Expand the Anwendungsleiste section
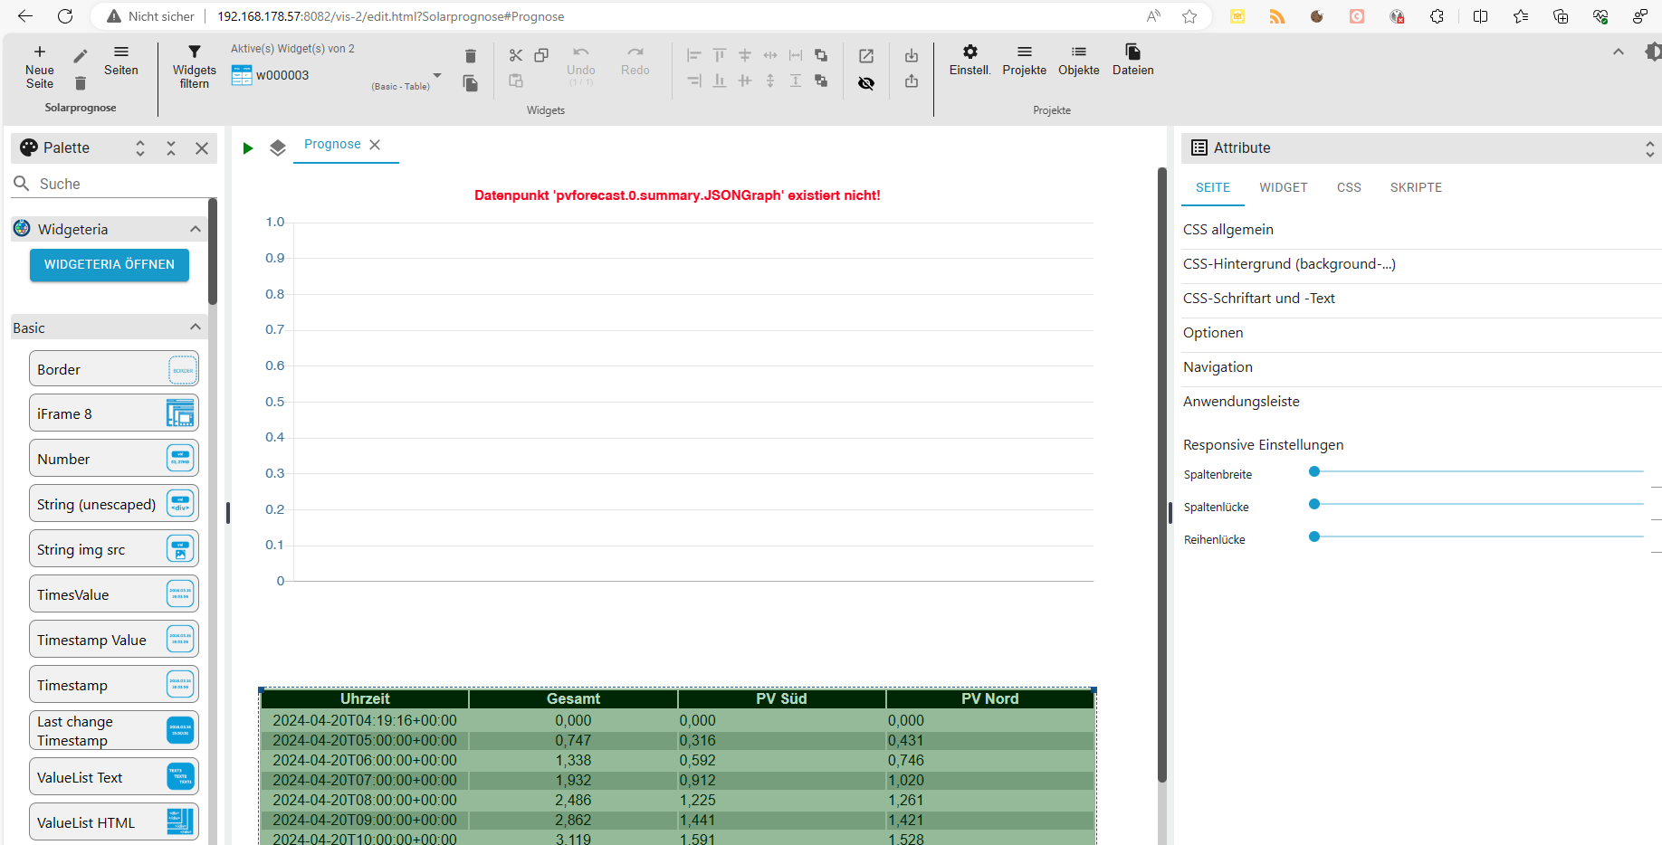1662x845 pixels. pyautogui.click(x=1421, y=402)
